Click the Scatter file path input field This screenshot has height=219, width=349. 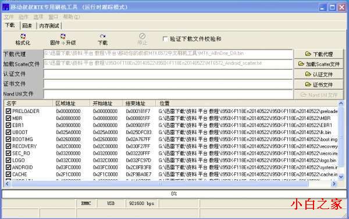(168, 64)
